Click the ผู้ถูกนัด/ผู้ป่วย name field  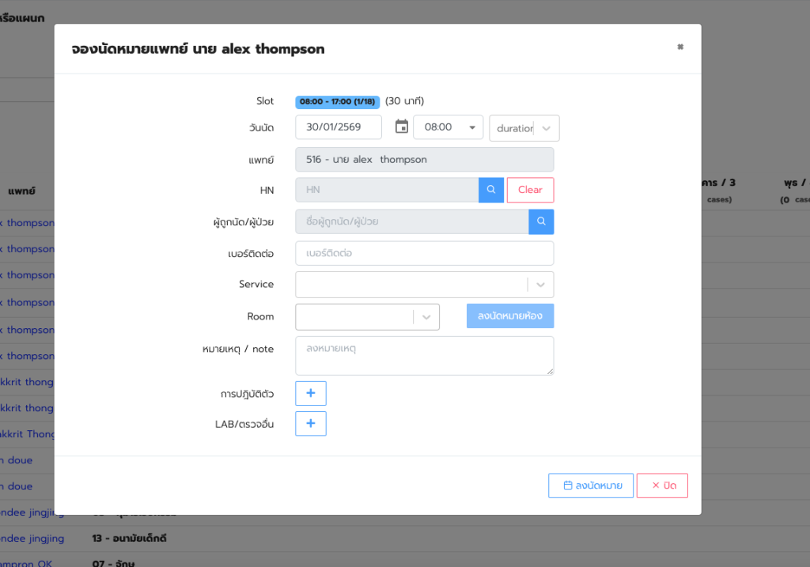411,221
